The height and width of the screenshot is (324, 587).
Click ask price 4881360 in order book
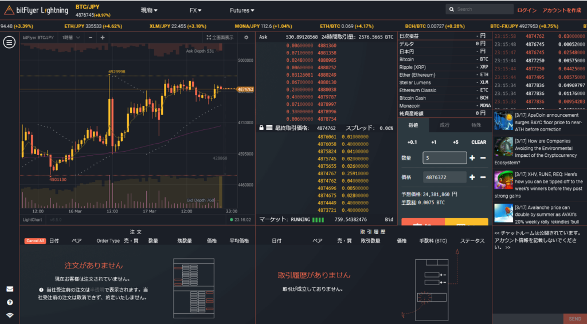click(x=327, y=46)
